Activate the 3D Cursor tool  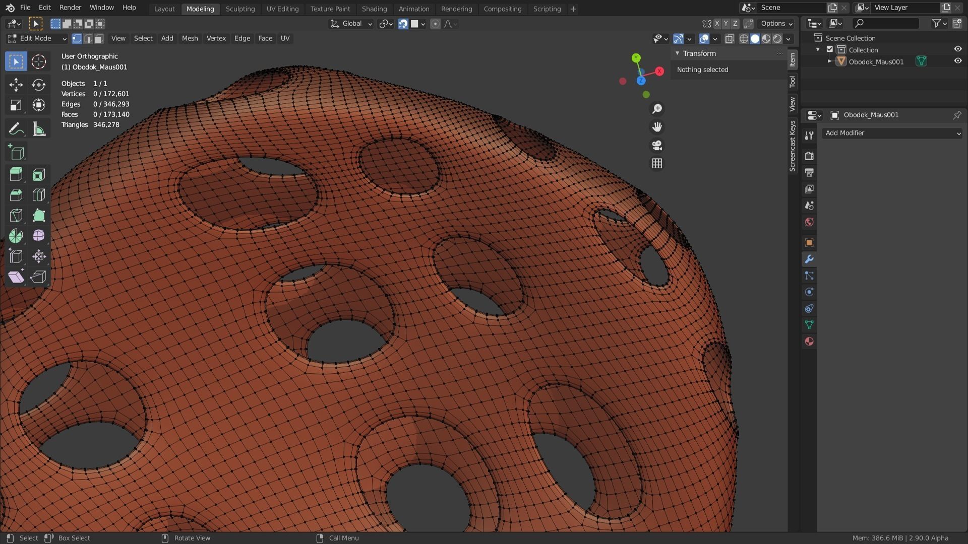[x=39, y=61]
